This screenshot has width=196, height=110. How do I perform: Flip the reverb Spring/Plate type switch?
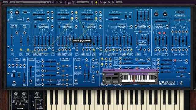[182, 76]
